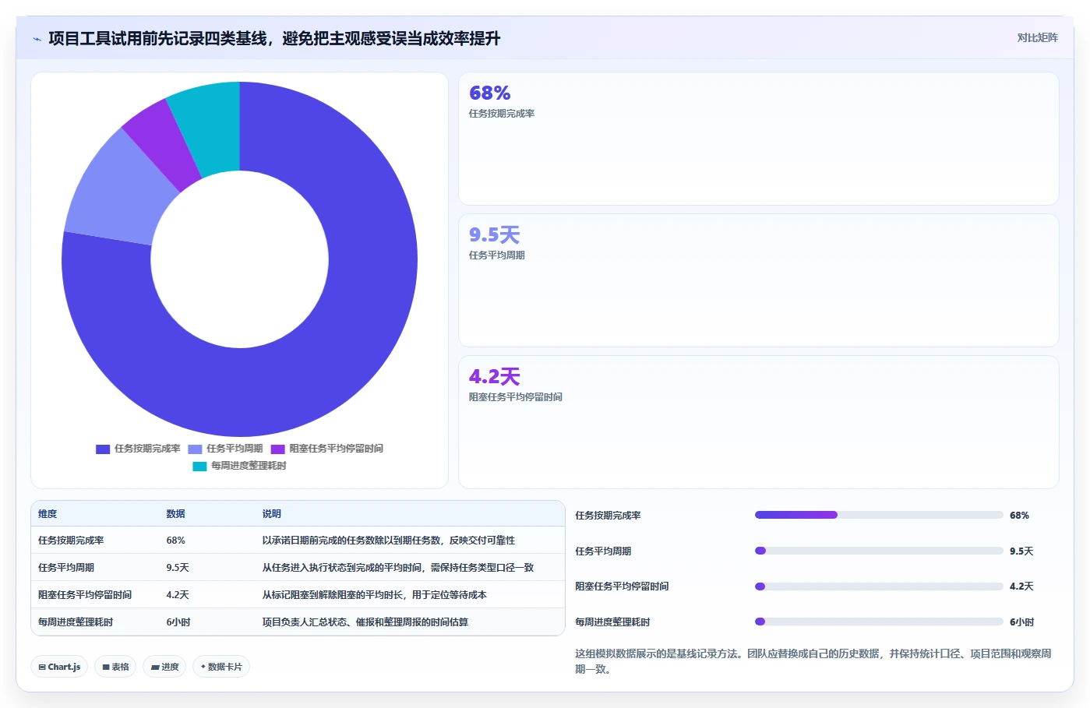The height and width of the screenshot is (708, 1090).
Task: Select table row 任务按期完成率
Action: tap(298, 541)
